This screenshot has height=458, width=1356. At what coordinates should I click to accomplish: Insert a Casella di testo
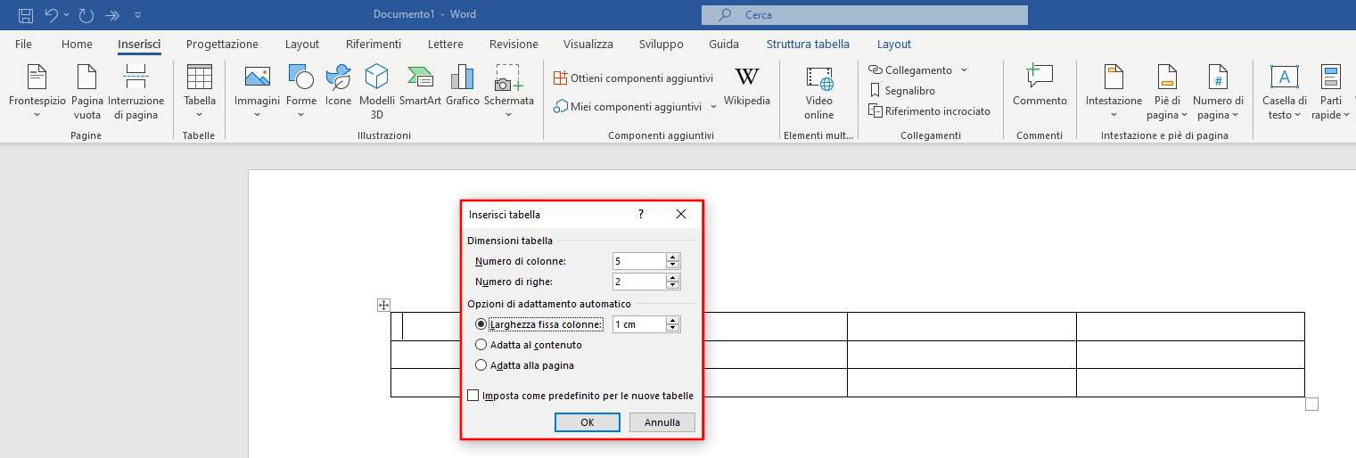(x=1285, y=93)
